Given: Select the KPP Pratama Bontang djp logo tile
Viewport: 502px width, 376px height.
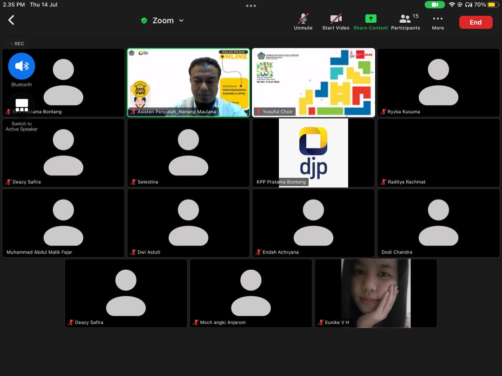Looking at the screenshot, I should (313, 153).
